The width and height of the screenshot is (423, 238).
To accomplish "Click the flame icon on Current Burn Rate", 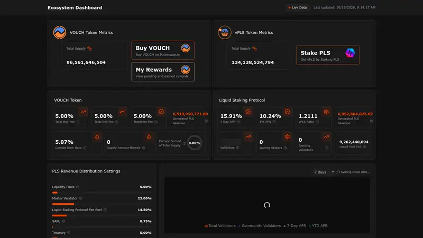I will click(x=97, y=137).
